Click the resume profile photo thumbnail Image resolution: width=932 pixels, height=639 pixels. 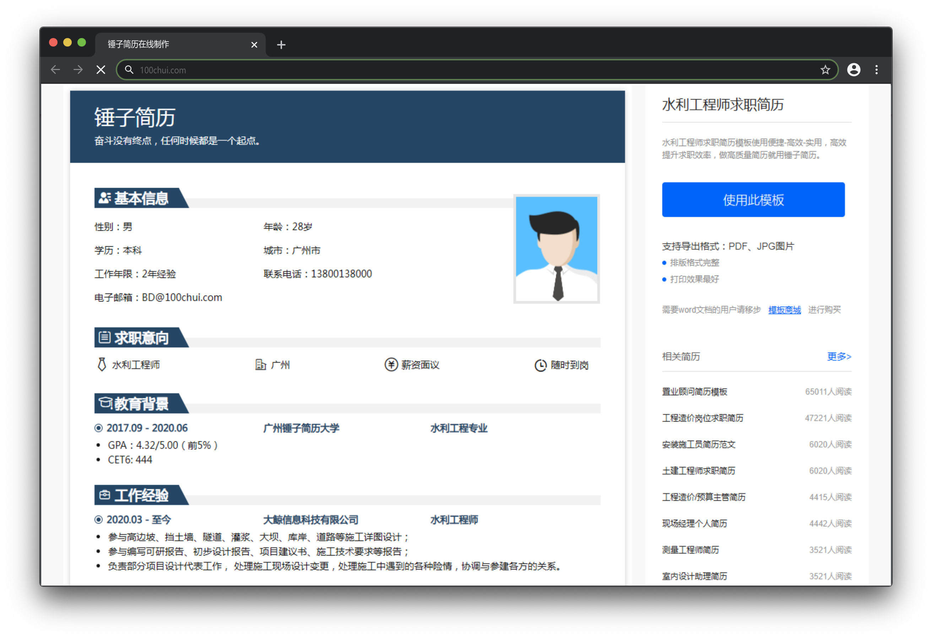556,249
